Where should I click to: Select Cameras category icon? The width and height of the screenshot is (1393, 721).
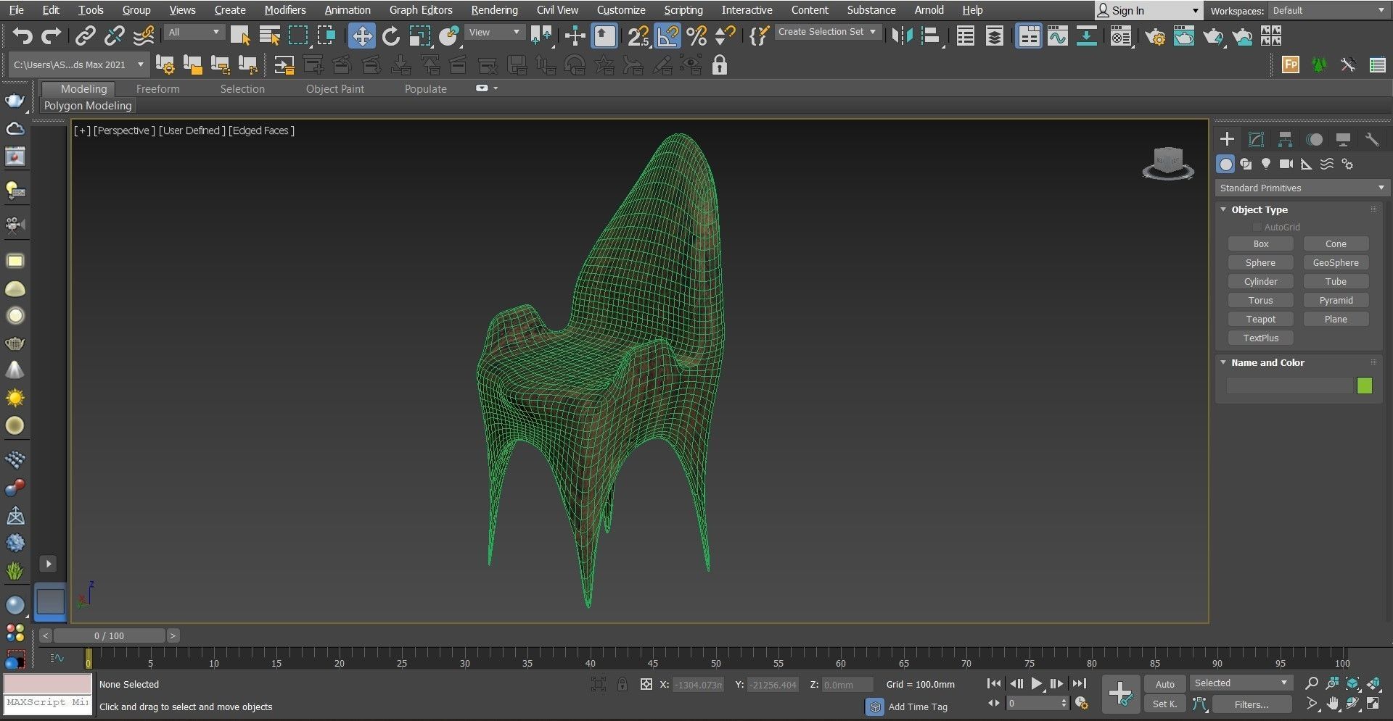click(1286, 164)
